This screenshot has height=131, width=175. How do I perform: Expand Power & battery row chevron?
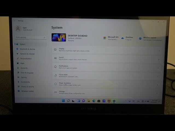click(x=157, y=85)
